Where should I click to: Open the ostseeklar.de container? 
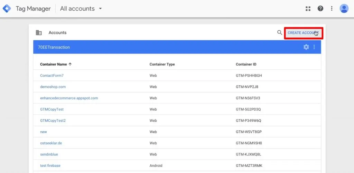pyautogui.click(x=51, y=143)
